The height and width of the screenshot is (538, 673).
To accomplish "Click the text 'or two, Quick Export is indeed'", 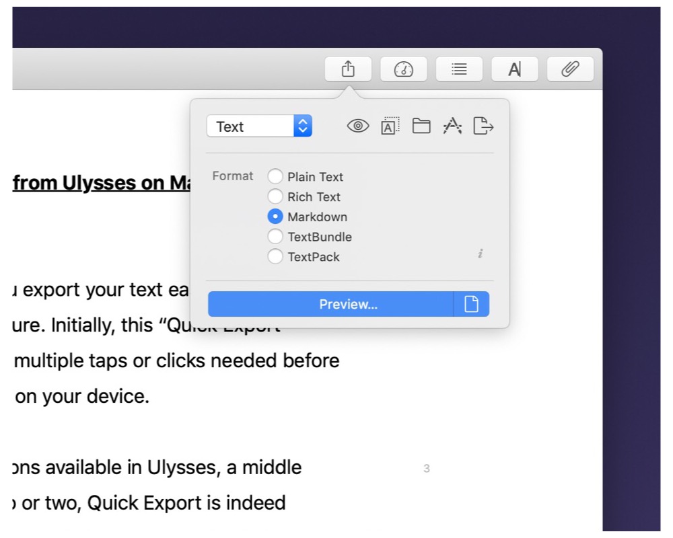I will (153, 503).
